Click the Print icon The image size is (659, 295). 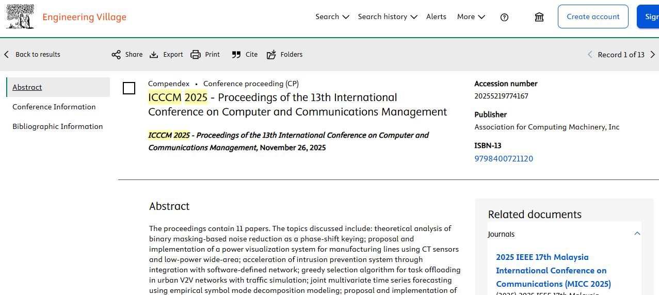point(196,55)
